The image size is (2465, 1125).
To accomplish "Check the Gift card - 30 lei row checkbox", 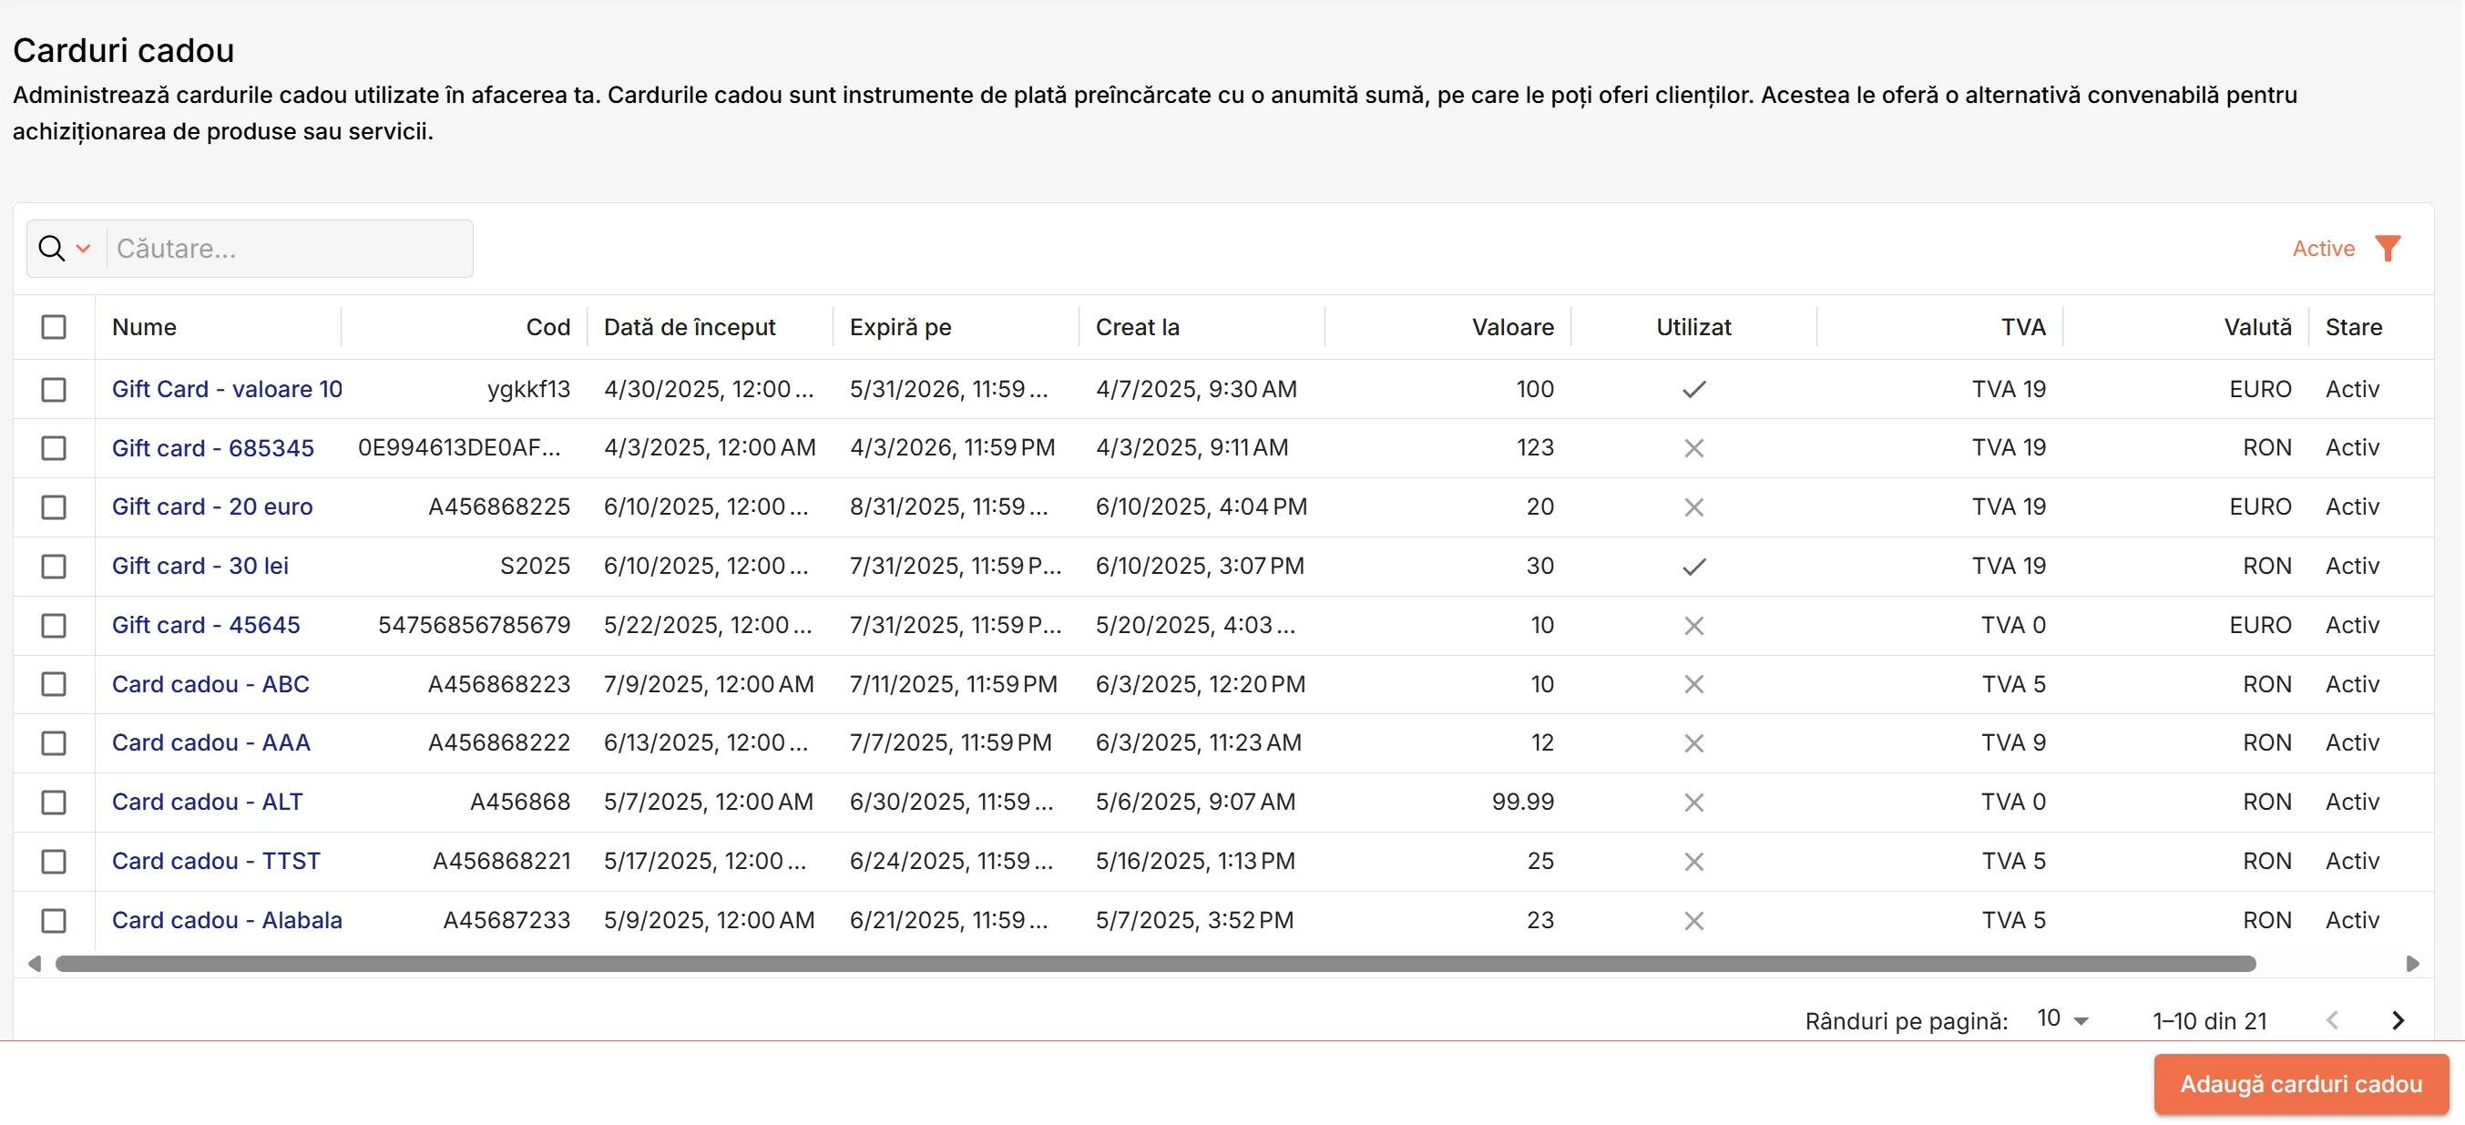I will point(54,567).
